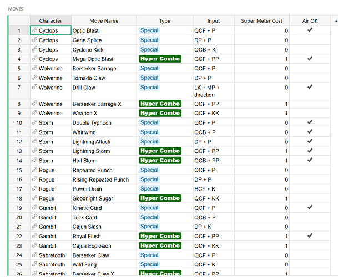Screen dimensions: 338x277
Task: Toggle Air OK check for Double Typhoon
Action: (x=310, y=122)
